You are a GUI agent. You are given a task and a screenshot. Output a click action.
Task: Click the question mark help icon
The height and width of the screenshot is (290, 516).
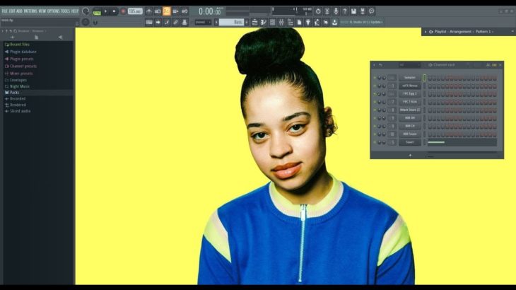[x=345, y=11]
